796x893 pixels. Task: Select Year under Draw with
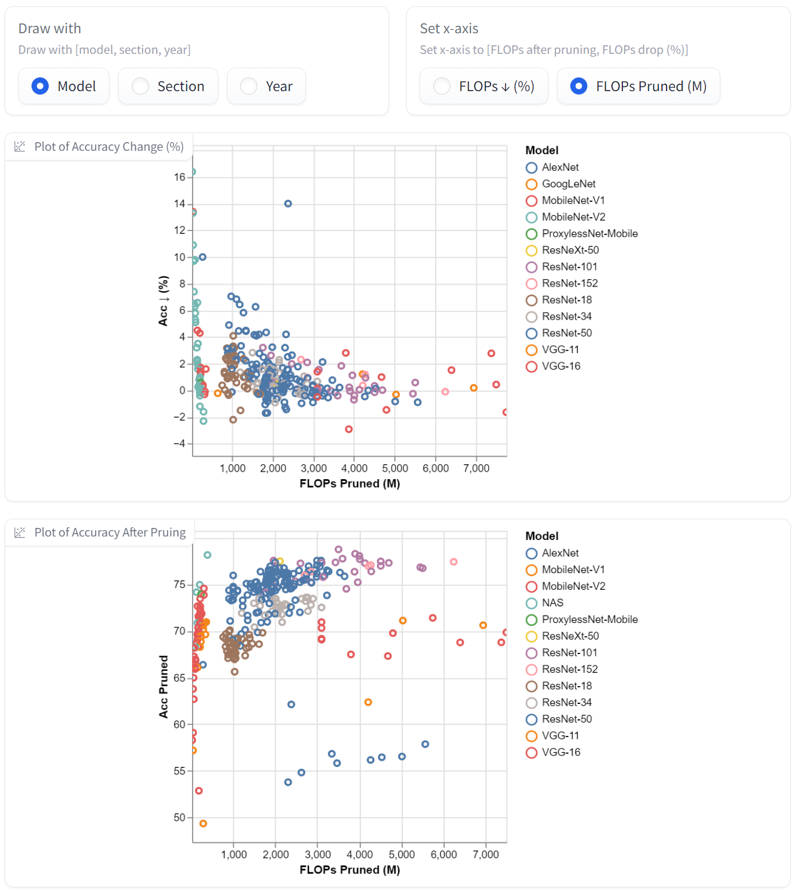pos(249,87)
